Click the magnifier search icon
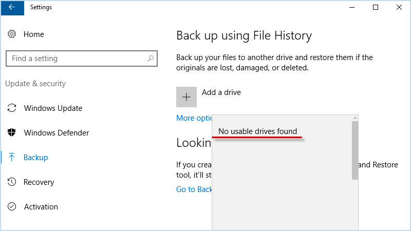This screenshot has height=231, width=411. pyautogui.click(x=151, y=59)
